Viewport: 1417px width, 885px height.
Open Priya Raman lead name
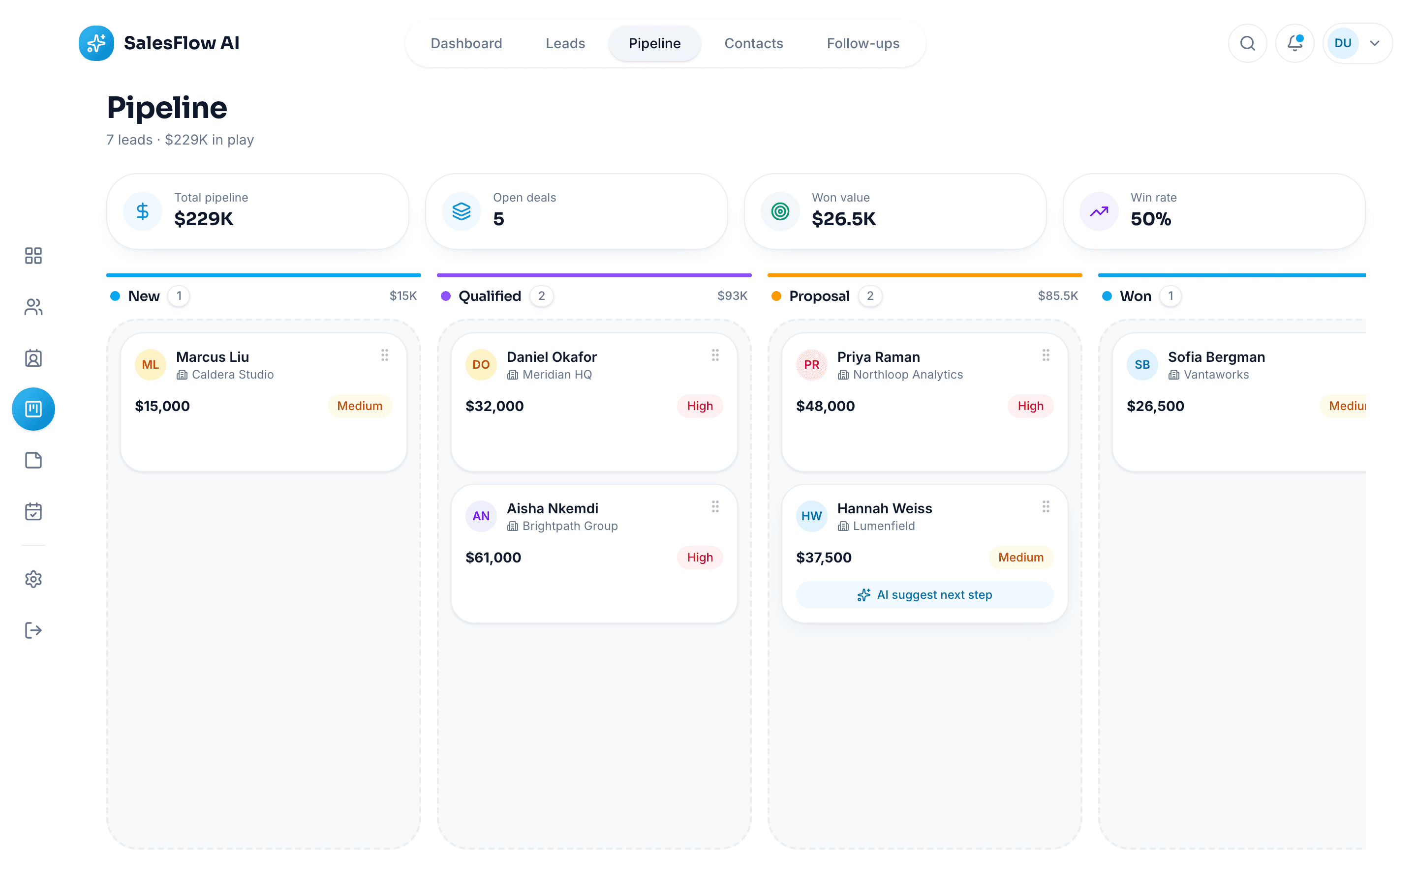point(878,357)
